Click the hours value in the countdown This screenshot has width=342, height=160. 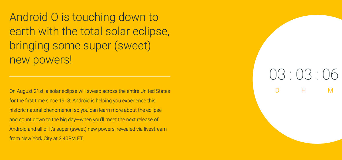[x=304, y=75]
